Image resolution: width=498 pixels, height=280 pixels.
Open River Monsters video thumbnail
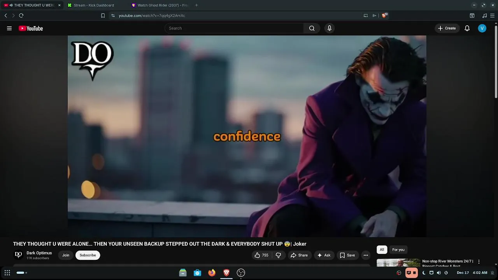pyautogui.click(x=398, y=262)
